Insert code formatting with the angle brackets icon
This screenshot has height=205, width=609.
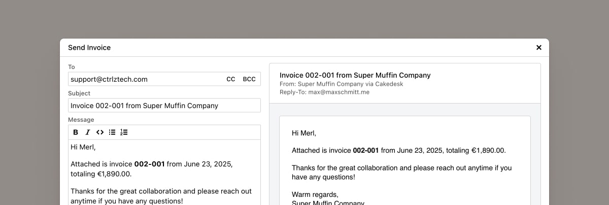point(100,132)
